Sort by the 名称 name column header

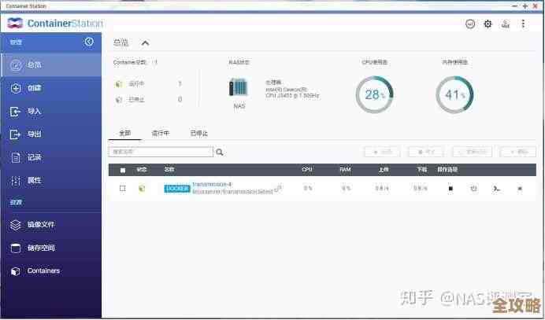point(169,170)
